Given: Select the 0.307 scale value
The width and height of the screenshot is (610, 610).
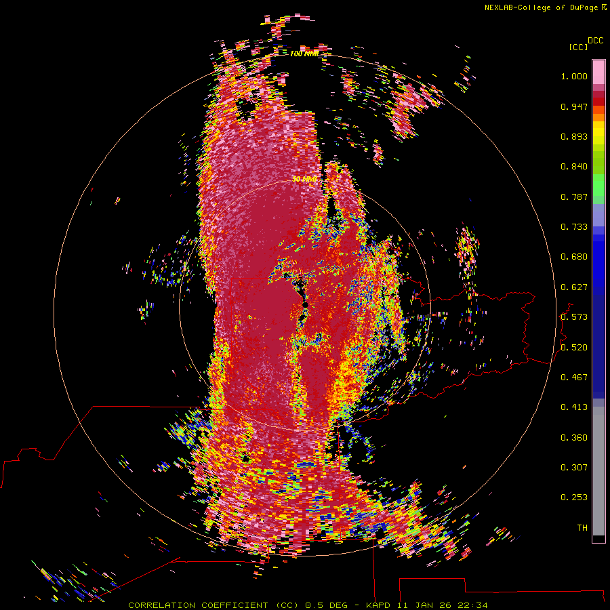Looking at the screenshot, I should (574, 468).
